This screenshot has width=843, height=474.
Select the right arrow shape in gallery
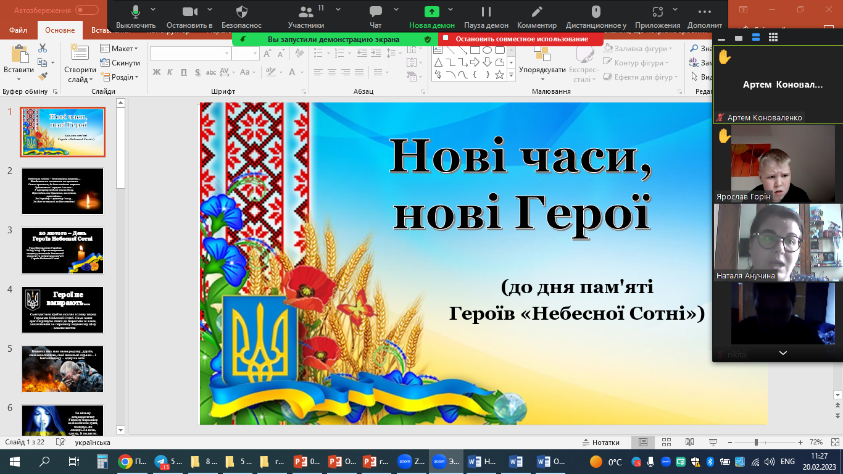475,62
